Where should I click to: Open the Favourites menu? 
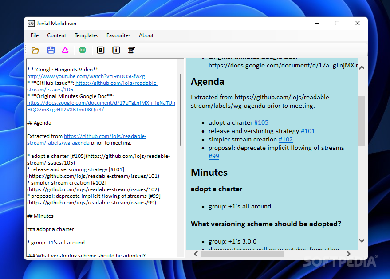coord(118,35)
